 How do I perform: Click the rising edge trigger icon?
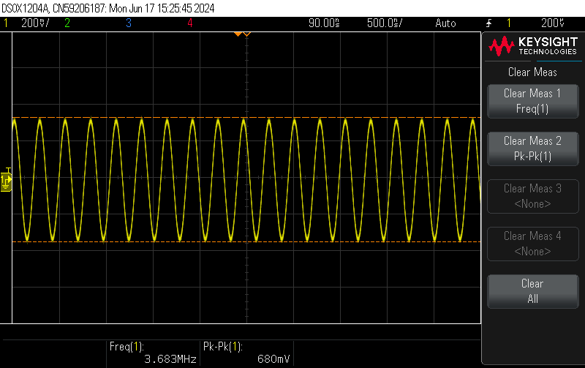tap(488, 23)
